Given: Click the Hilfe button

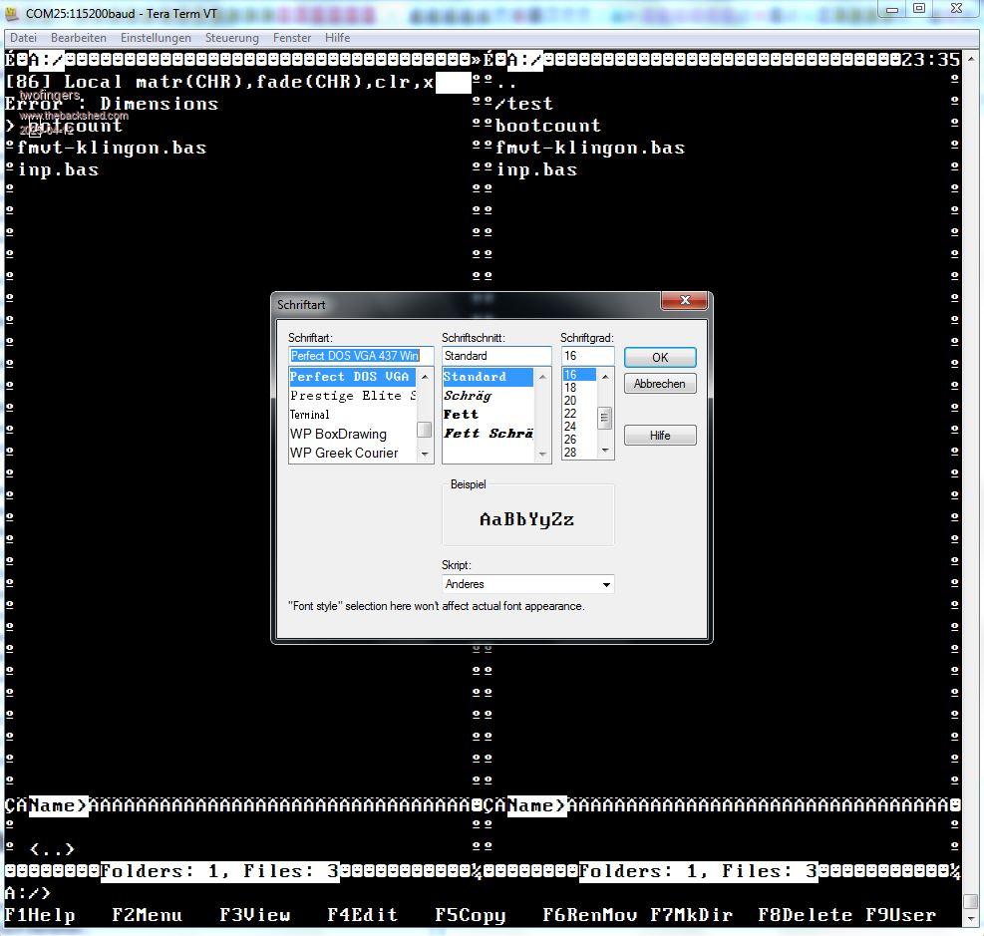Looking at the screenshot, I should point(660,436).
